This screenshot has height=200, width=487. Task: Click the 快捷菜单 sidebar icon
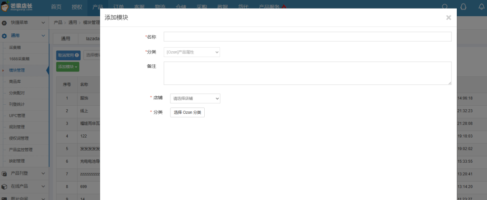click(x=4, y=23)
